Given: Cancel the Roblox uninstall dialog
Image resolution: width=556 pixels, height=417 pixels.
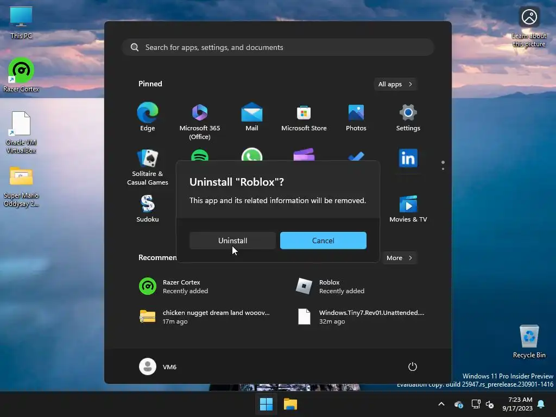Looking at the screenshot, I should pos(323,241).
